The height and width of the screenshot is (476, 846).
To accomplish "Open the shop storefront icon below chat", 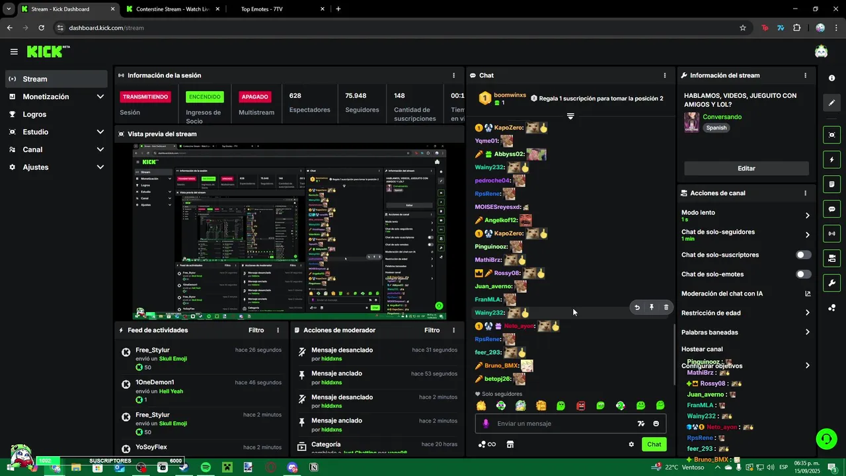I will pos(510,444).
